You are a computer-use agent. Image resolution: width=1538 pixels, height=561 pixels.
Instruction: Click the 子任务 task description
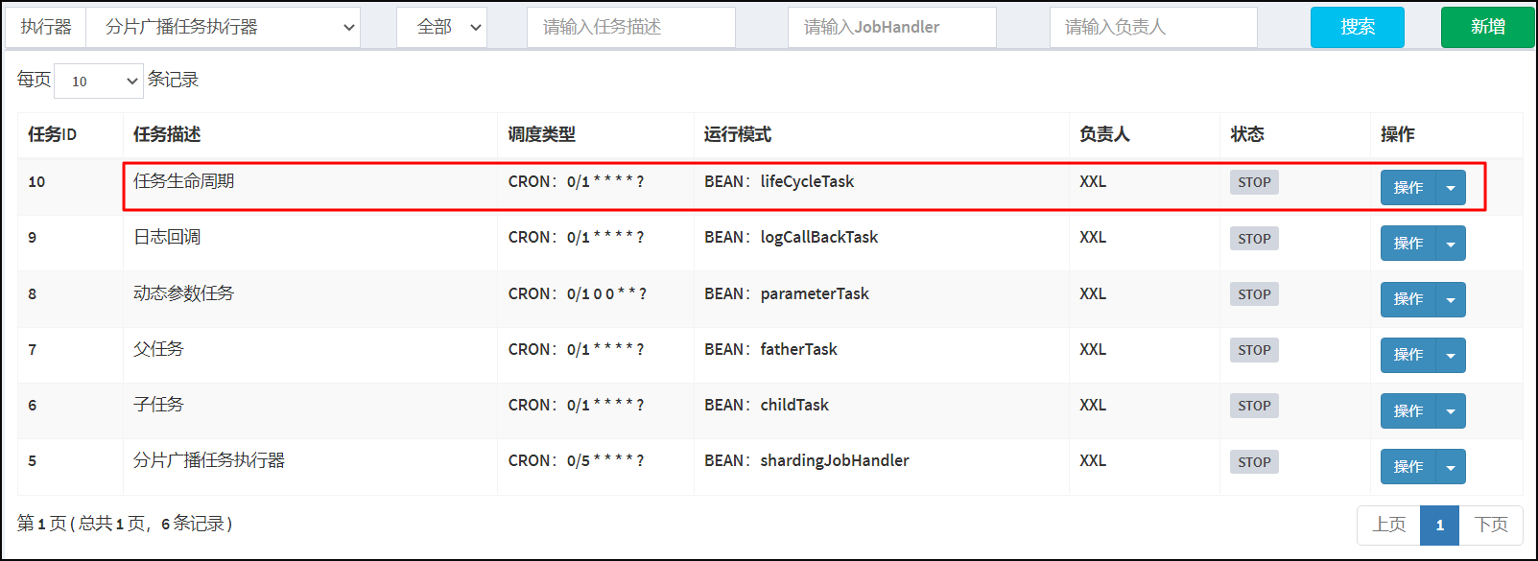[158, 405]
